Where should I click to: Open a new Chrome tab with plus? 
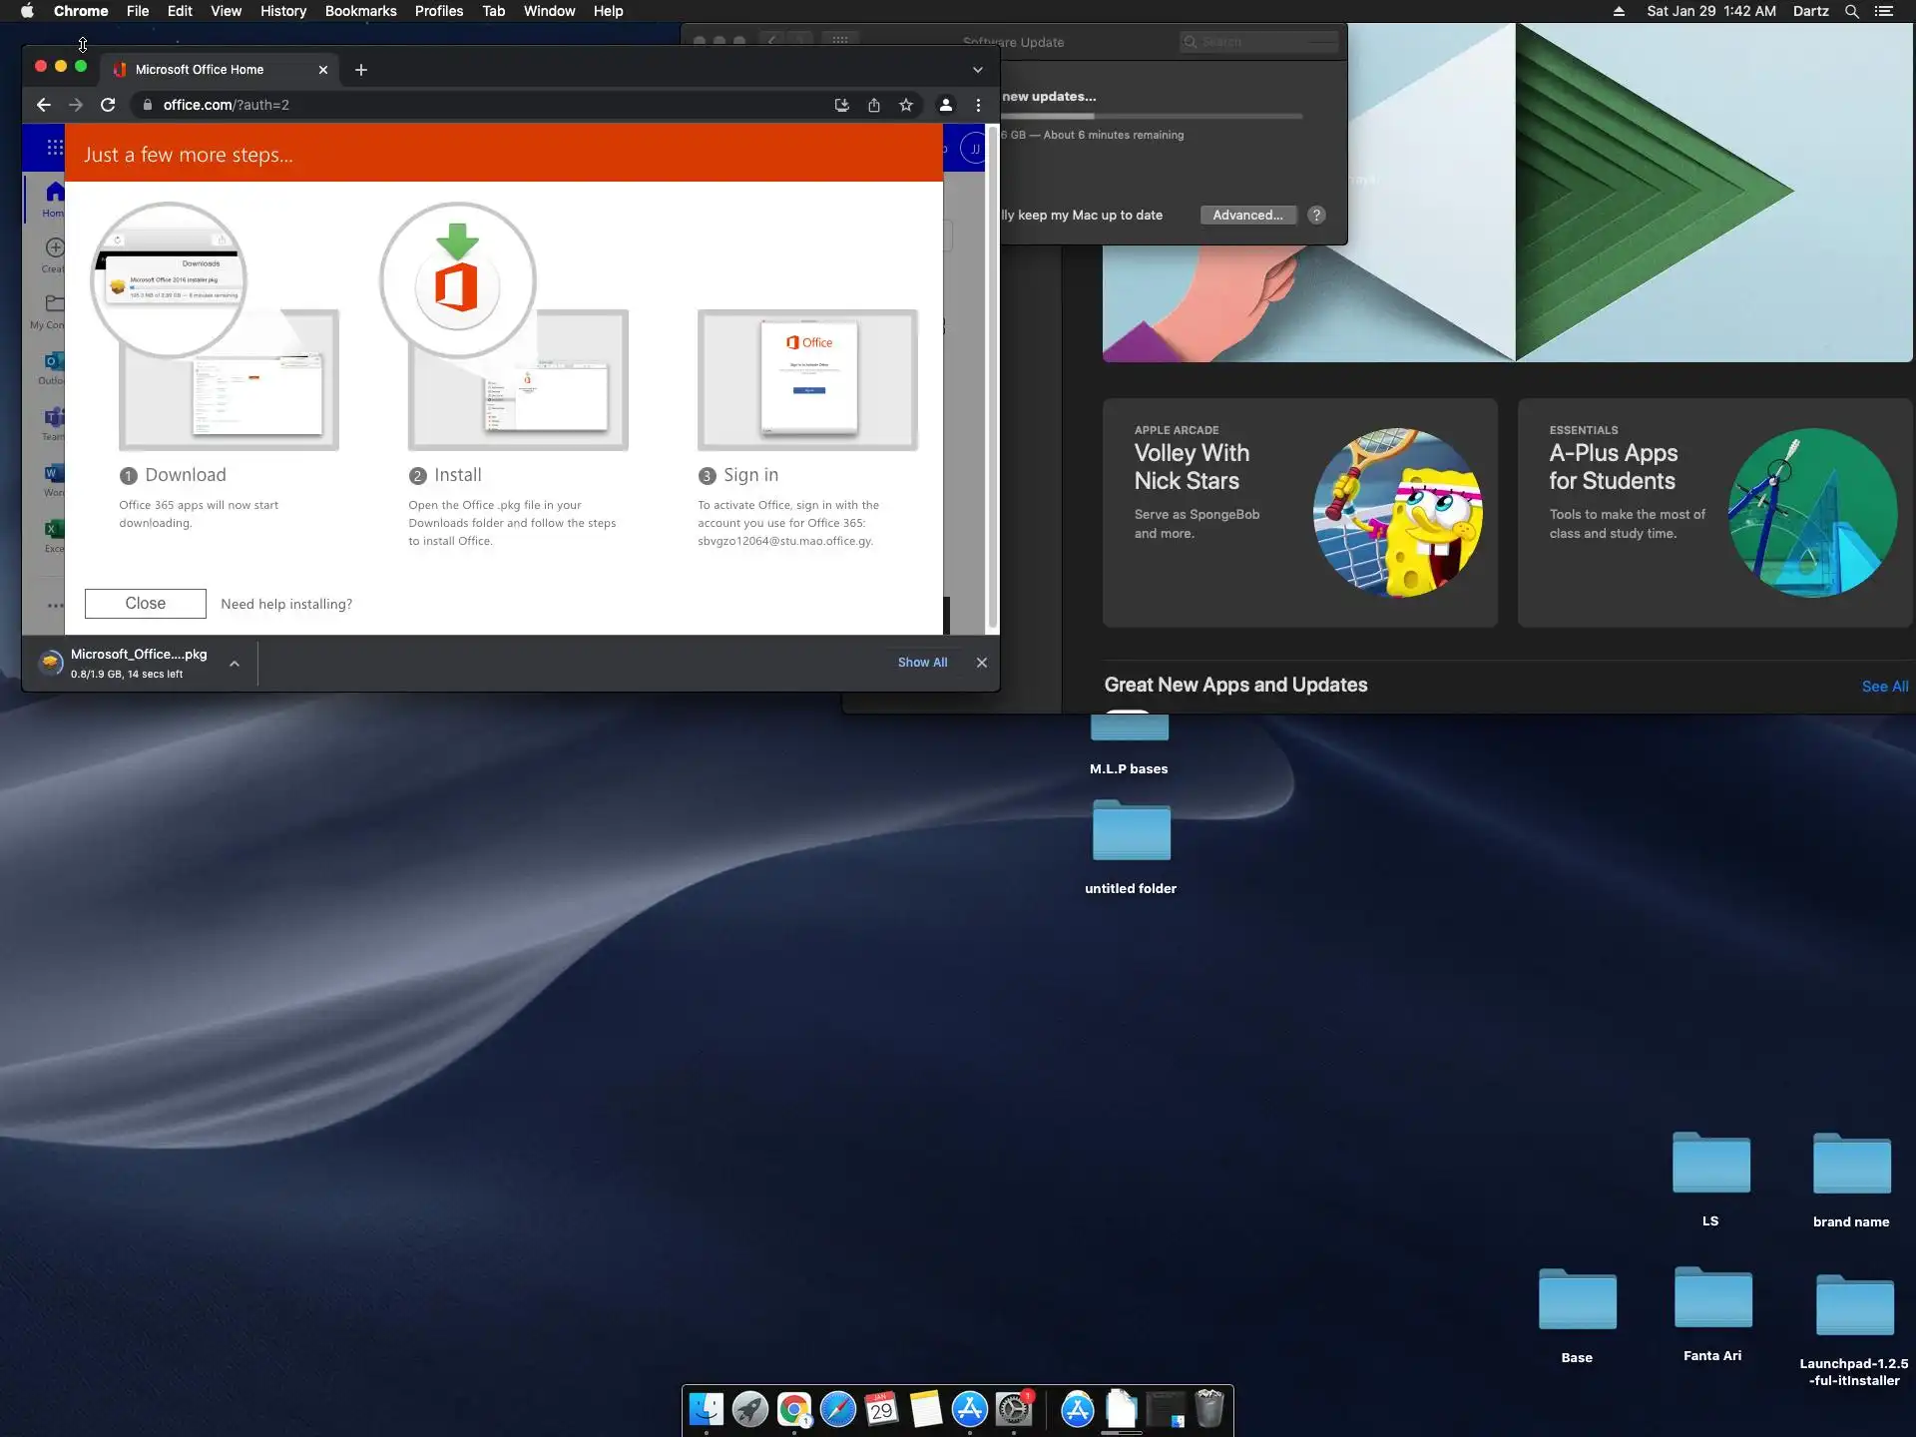tap(360, 70)
